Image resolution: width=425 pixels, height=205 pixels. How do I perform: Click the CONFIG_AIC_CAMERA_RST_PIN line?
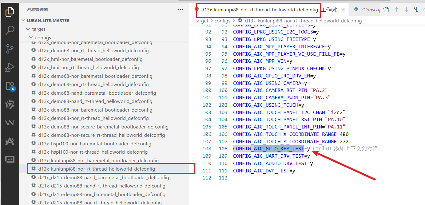(x=280, y=90)
